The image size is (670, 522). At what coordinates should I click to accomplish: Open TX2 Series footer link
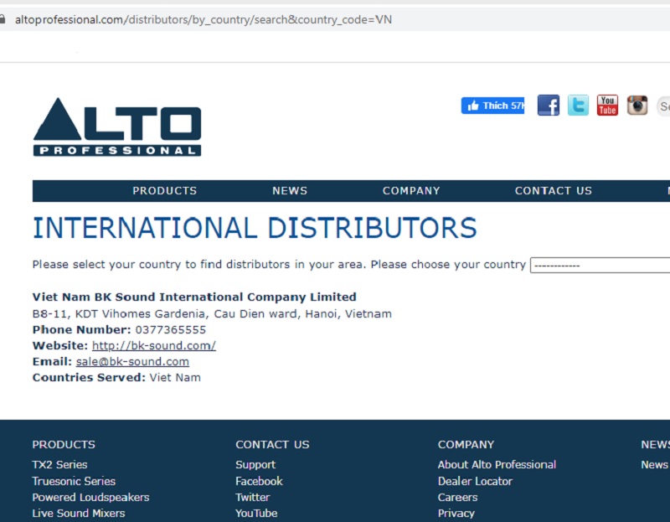point(59,465)
